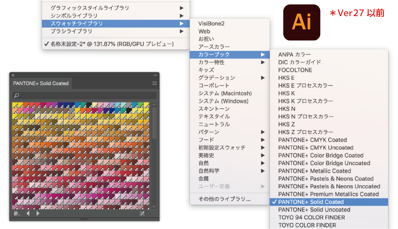Viewport: 398px width, 229px height.
Task: Choose アースカラー swatch library
Action: [x=230, y=47]
